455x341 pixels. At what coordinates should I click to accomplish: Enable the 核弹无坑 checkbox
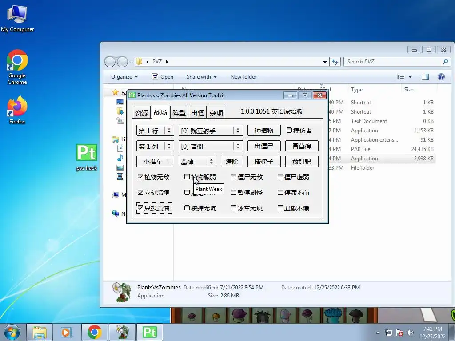click(187, 208)
